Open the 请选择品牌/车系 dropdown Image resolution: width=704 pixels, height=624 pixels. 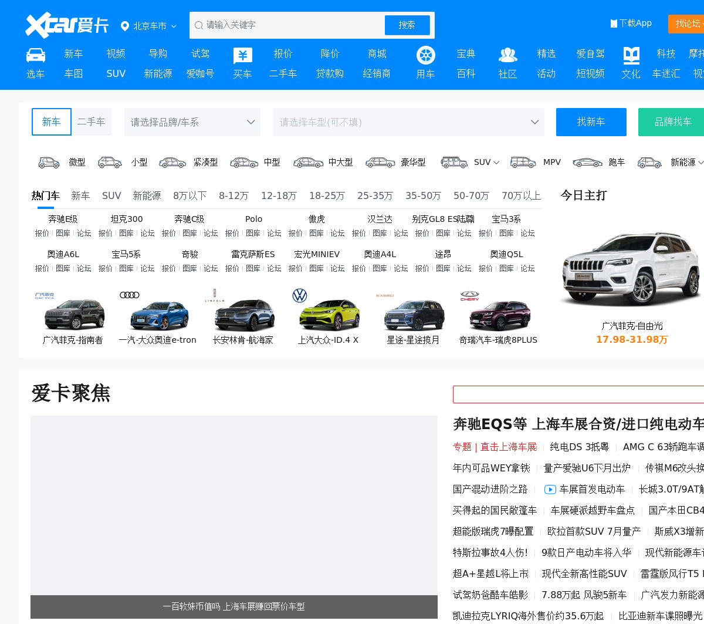click(192, 122)
